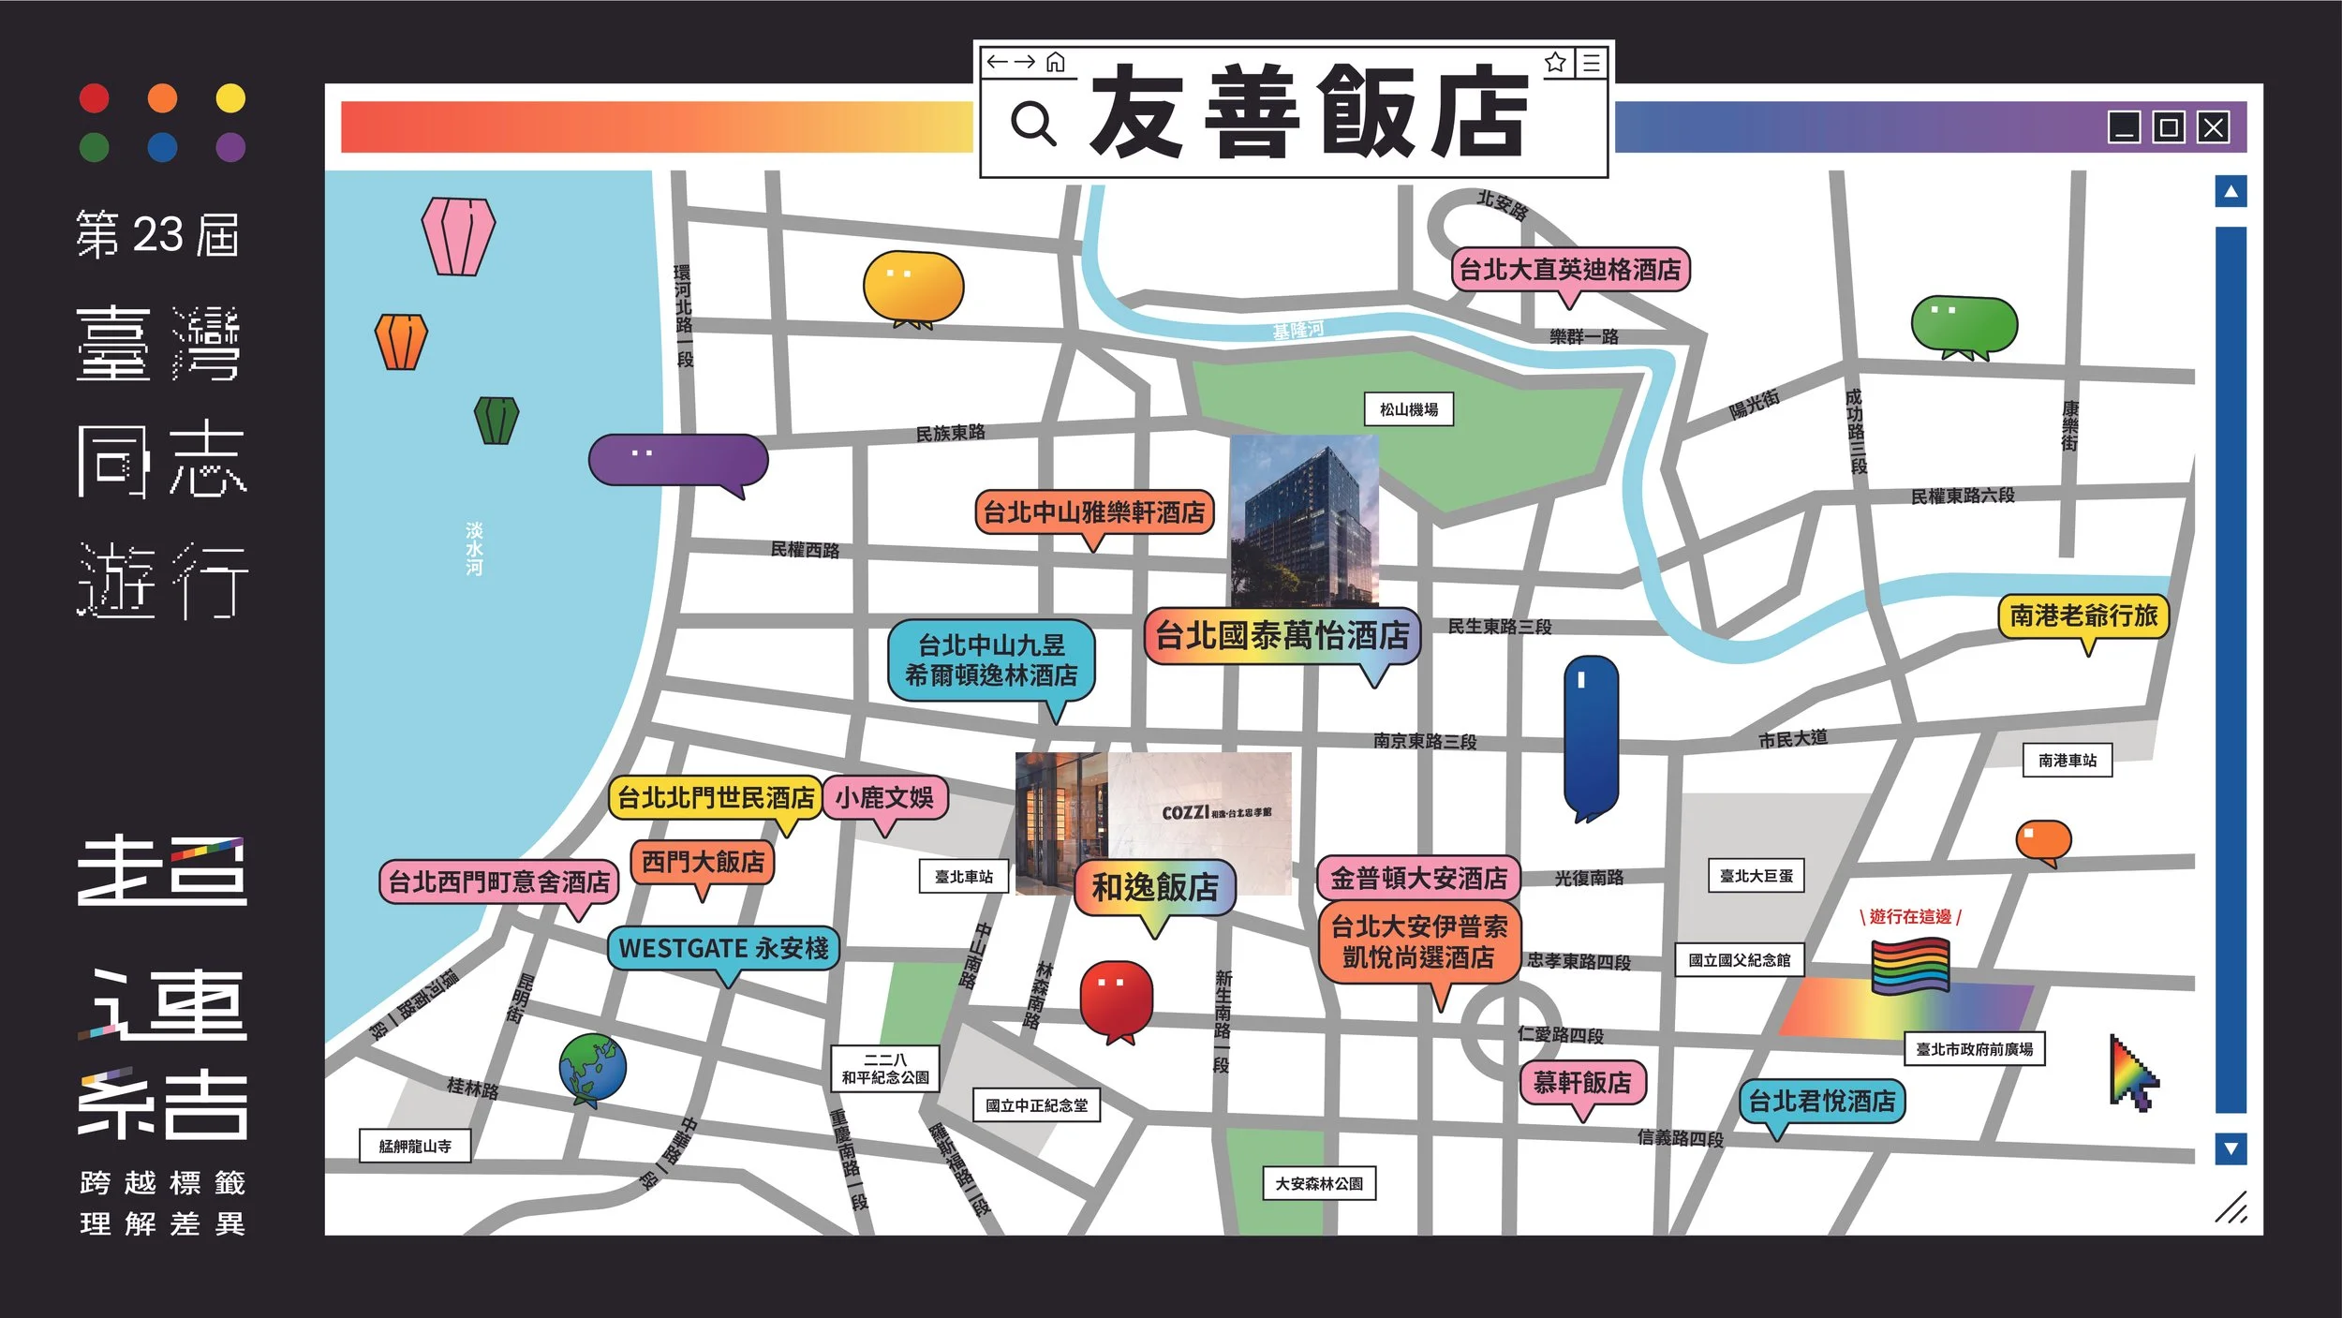Click the rainbow pride flag icon
The width and height of the screenshot is (2342, 1318).
pos(1910,966)
